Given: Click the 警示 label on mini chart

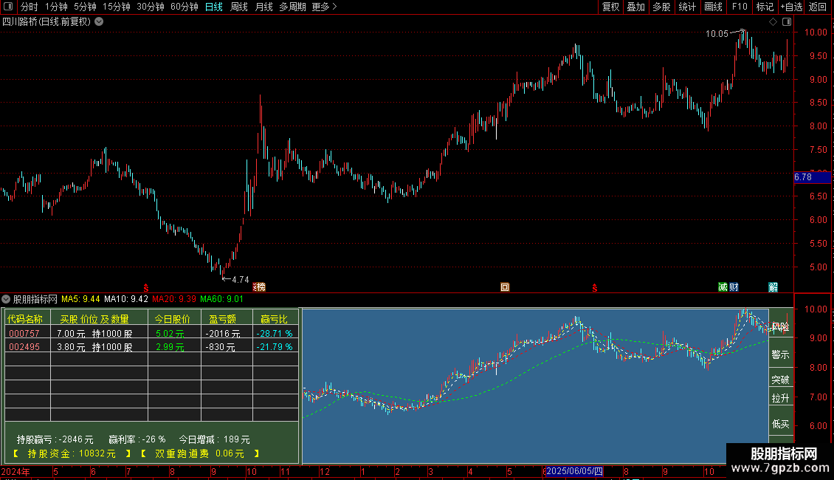Looking at the screenshot, I should (780, 354).
